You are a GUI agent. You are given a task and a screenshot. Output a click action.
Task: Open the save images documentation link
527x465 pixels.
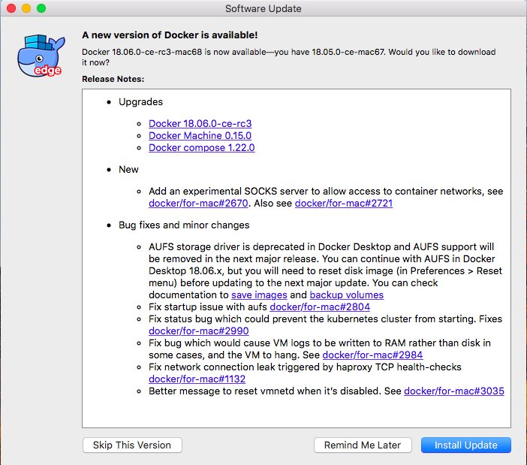tap(259, 295)
